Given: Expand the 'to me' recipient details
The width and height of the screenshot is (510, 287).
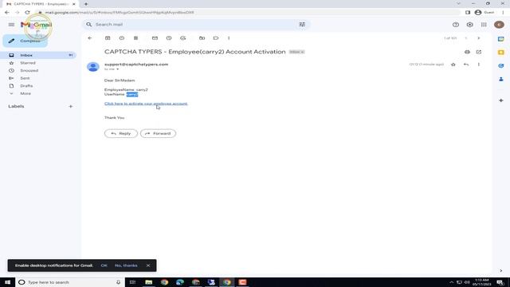Looking at the screenshot, I should coord(118,69).
